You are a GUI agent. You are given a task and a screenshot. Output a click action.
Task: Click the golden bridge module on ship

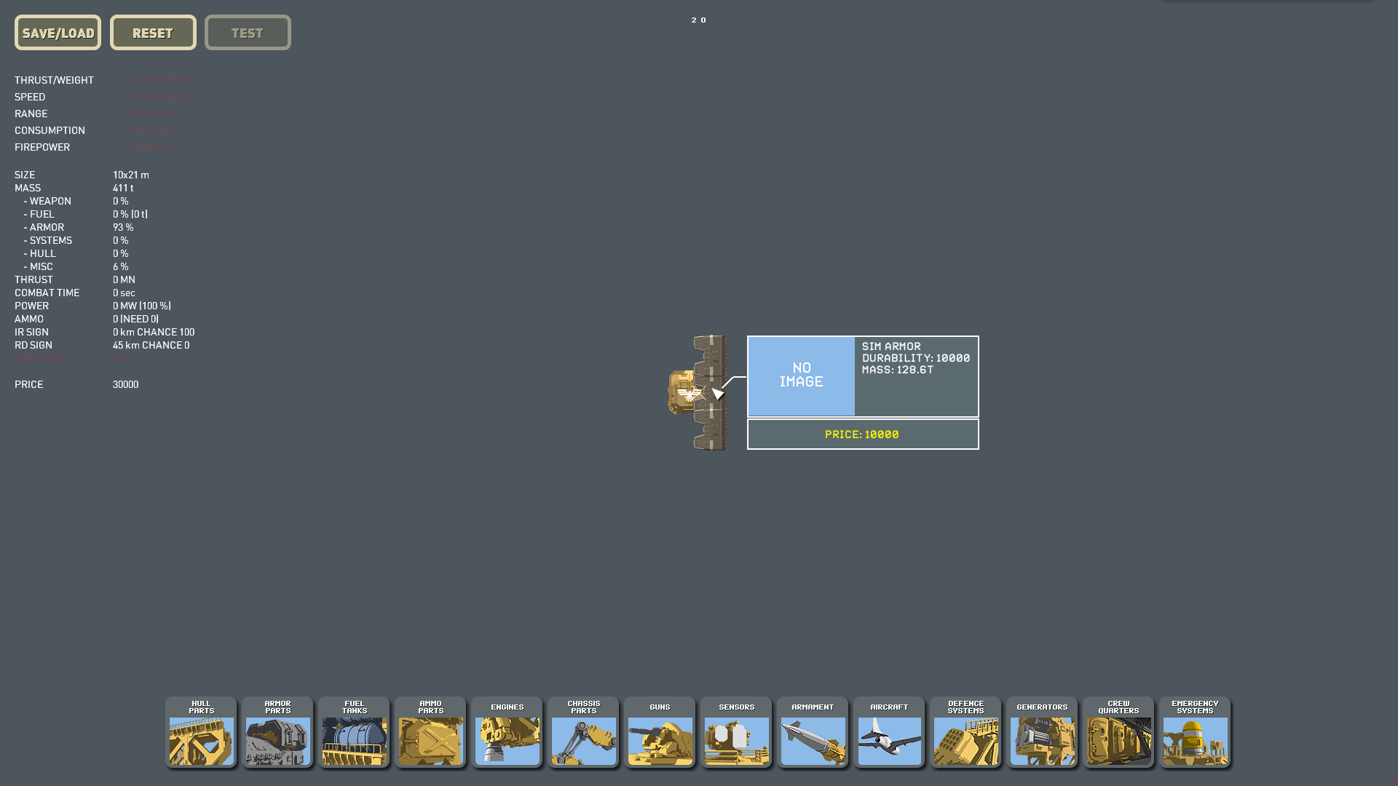pyautogui.click(x=682, y=392)
